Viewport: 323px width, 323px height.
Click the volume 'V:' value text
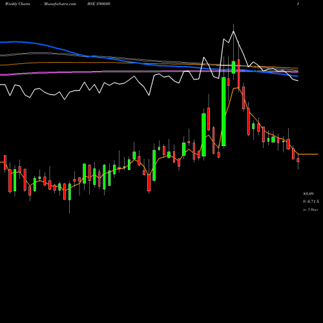(311, 202)
